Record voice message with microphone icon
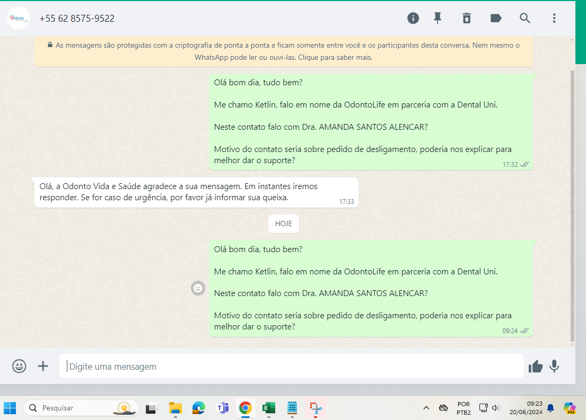The width and height of the screenshot is (586, 420). coord(554,366)
